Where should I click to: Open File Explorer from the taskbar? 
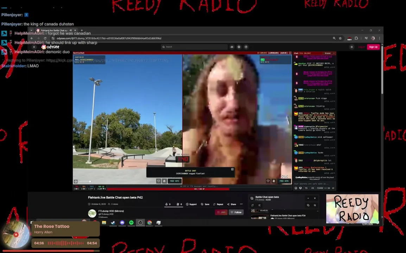104,222
